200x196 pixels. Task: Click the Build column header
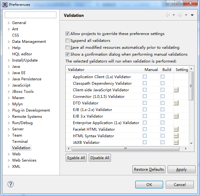click(x=167, y=70)
